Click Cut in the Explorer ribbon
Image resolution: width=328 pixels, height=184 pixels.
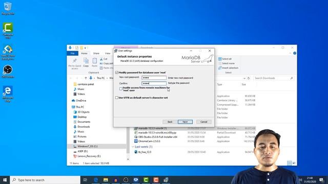pyautogui.click(x=104, y=59)
